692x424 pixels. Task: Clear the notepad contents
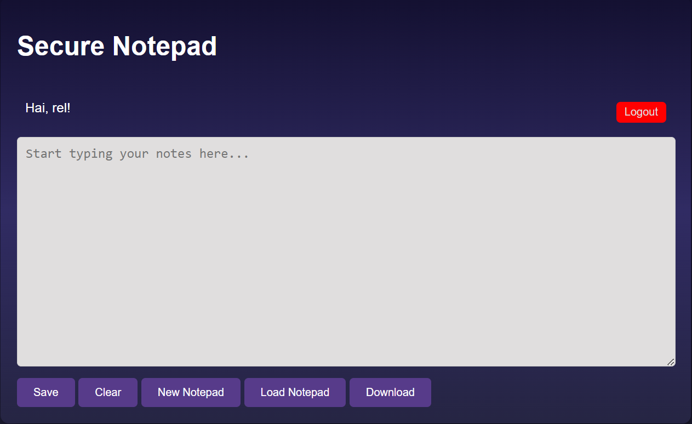(107, 392)
